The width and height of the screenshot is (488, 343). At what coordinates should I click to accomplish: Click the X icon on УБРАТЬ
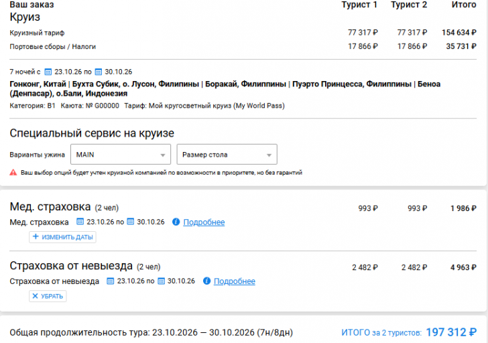[35, 295]
